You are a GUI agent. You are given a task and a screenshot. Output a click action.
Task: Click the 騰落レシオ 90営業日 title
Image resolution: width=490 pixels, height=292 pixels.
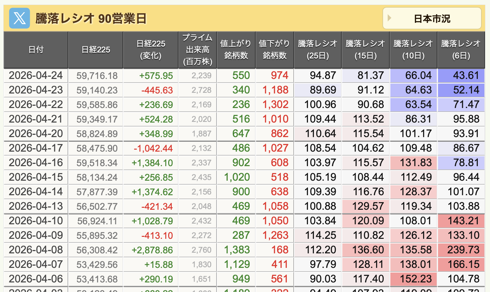tap(91, 18)
